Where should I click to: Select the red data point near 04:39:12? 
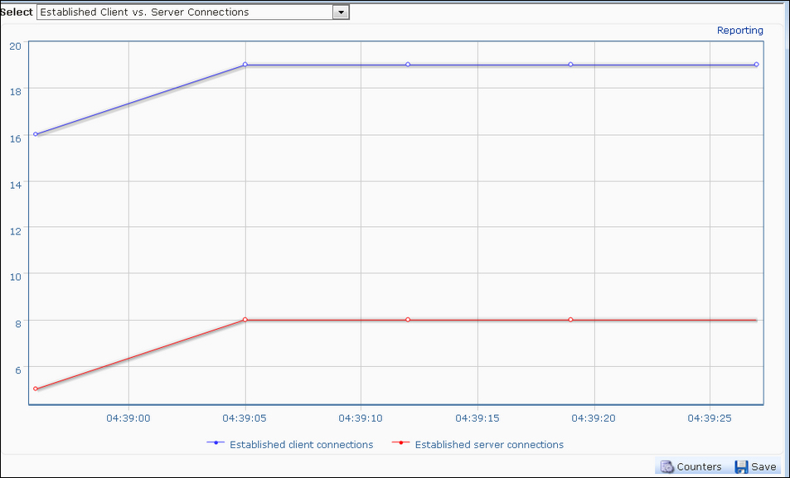[x=408, y=319]
